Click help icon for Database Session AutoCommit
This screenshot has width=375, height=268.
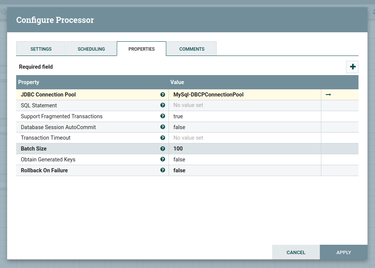(163, 127)
